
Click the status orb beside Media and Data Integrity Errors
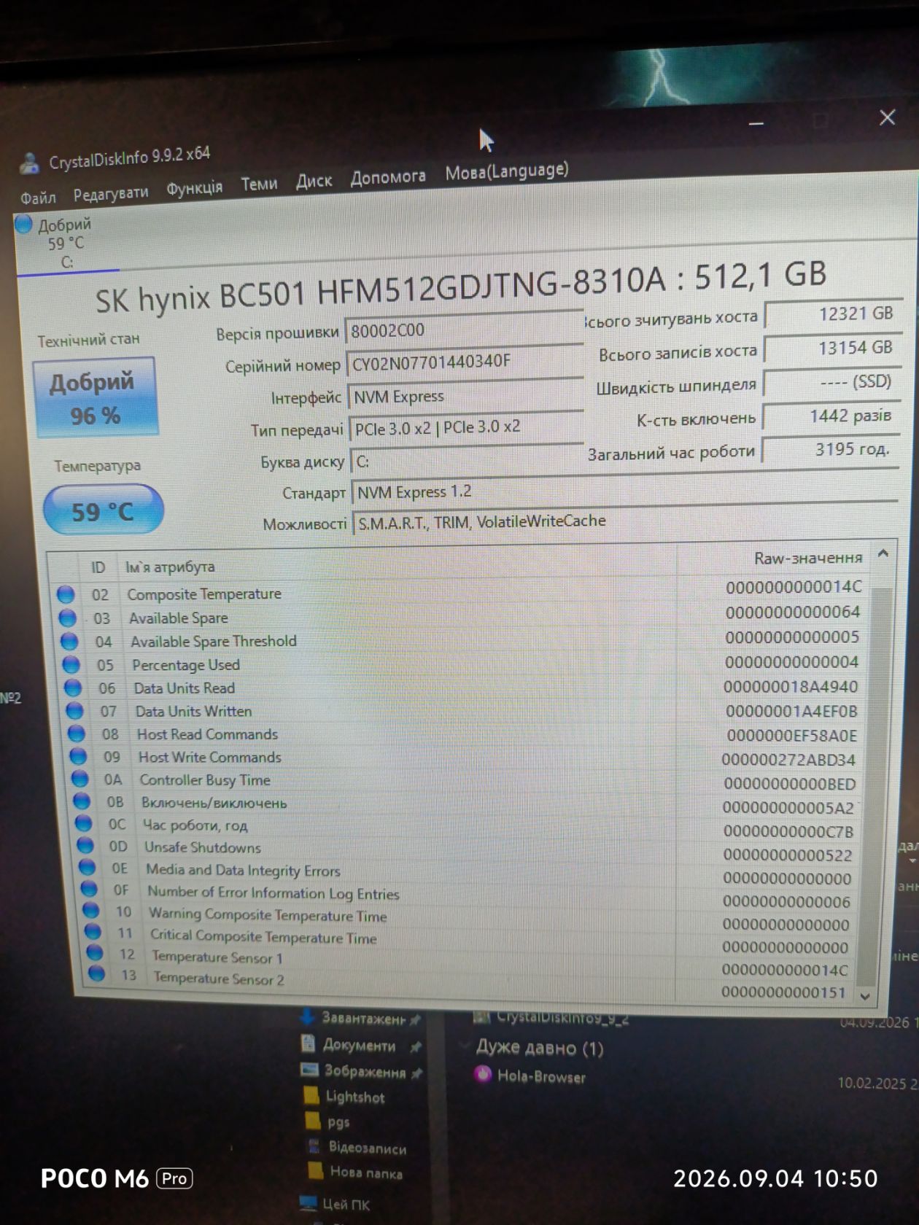click(87, 868)
